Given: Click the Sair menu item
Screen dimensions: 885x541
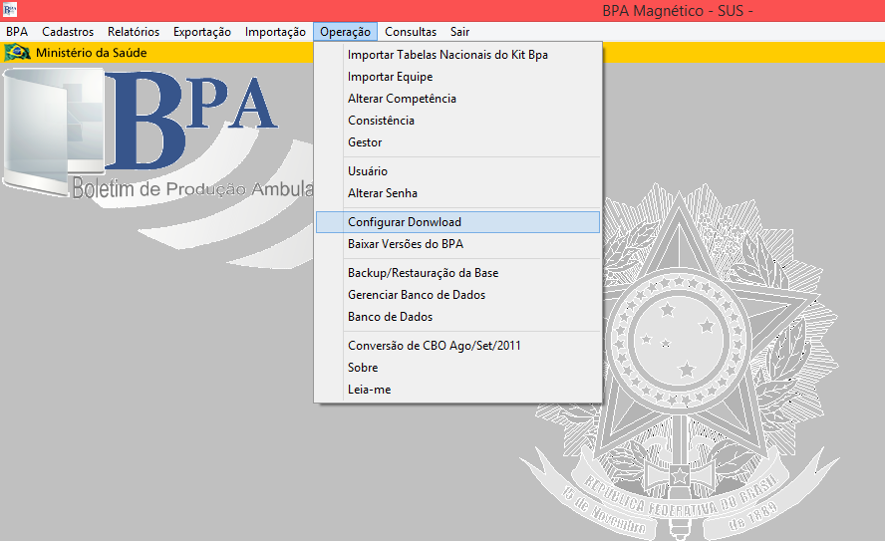Looking at the screenshot, I should pos(459,32).
